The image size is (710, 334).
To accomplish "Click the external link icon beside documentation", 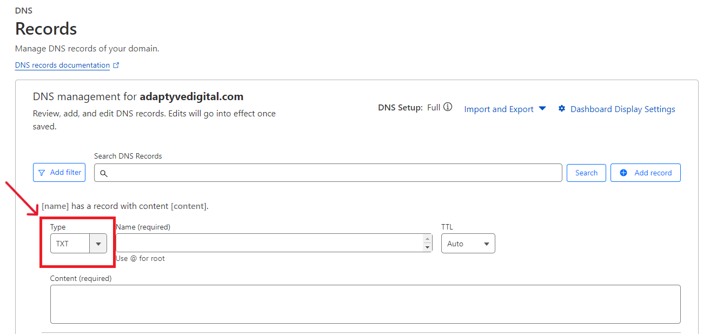I will coord(116,66).
